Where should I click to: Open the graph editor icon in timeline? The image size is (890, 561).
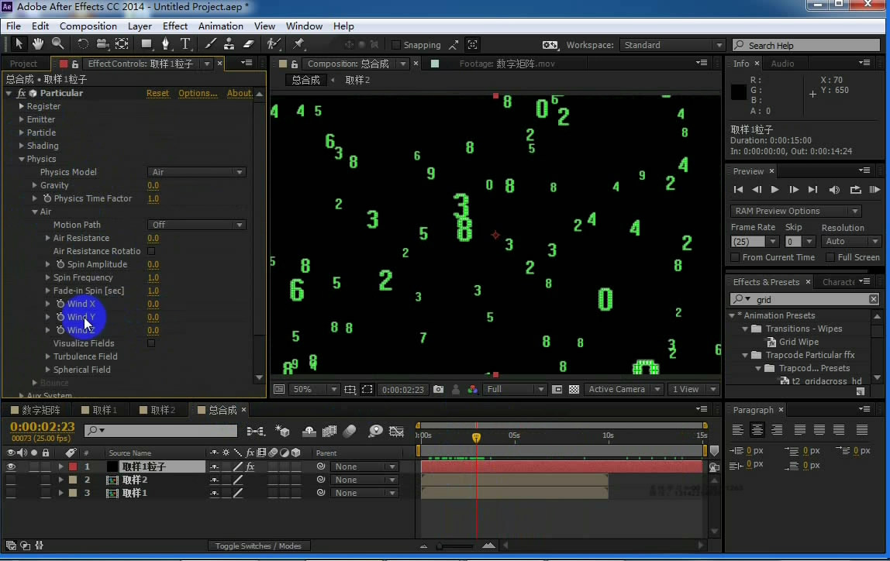(x=396, y=432)
